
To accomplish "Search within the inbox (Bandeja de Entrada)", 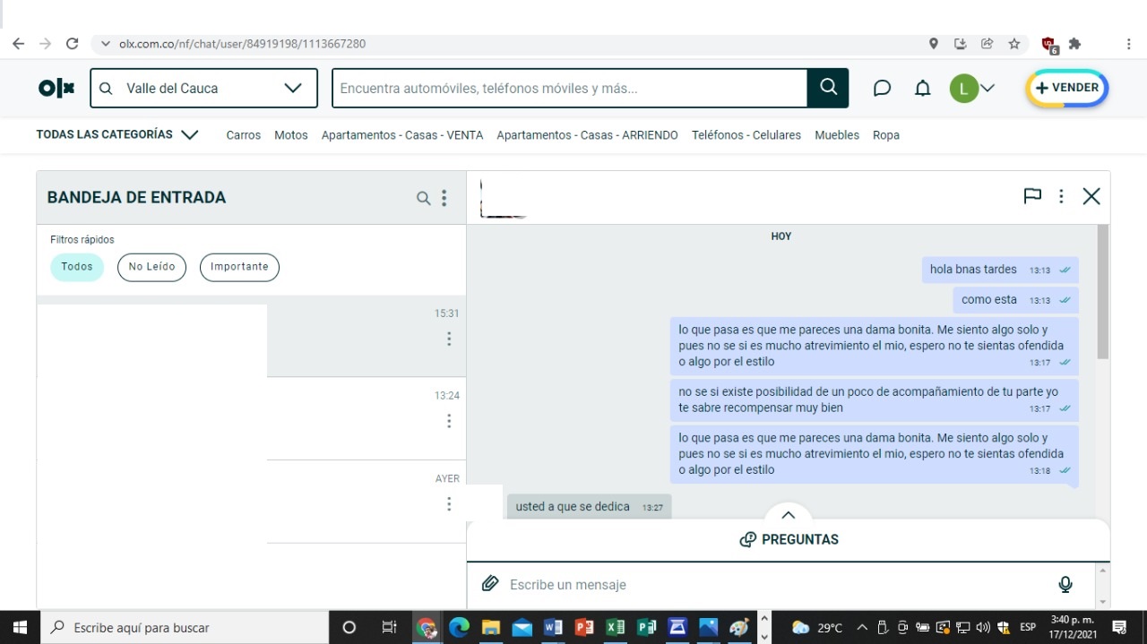I will [x=423, y=198].
